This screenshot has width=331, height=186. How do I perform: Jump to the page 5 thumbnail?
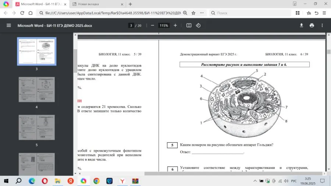pyautogui.click(x=37, y=128)
